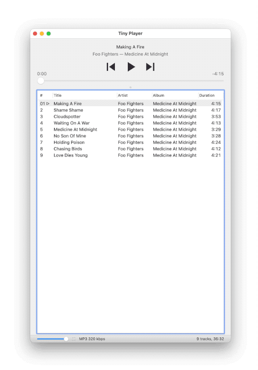This screenshot has width=258, height=370.
Task: Click Foo Fighters — Medicine At Midnight subtitle
Action: (x=130, y=54)
